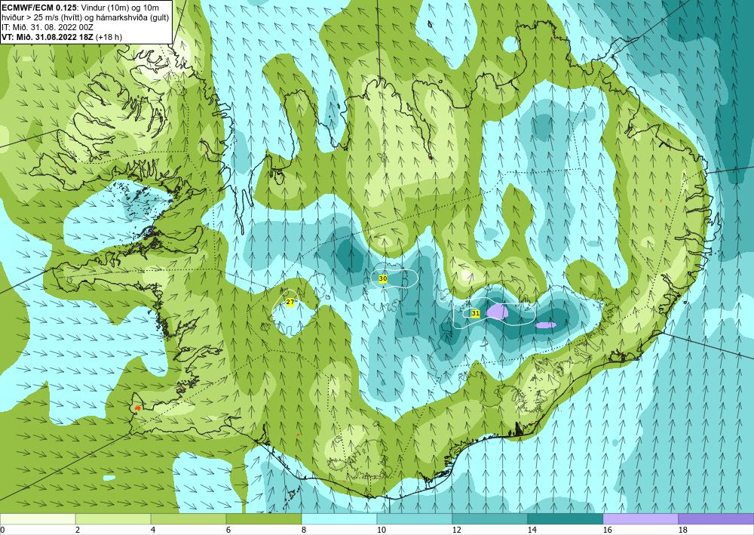Click the legend value 2 label
This screenshot has width=754, height=535.
[78, 530]
